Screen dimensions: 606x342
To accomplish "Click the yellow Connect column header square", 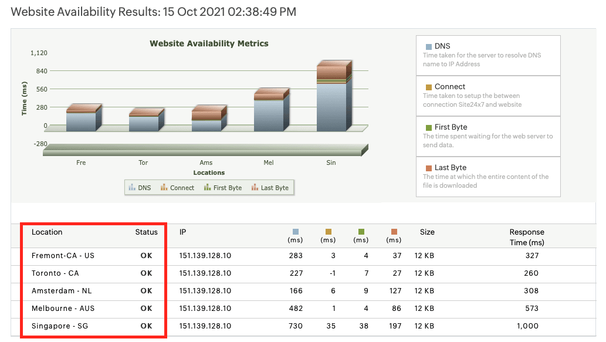I will click(328, 232).
